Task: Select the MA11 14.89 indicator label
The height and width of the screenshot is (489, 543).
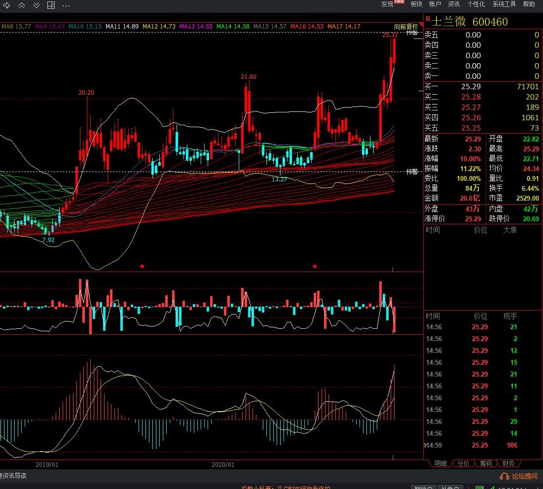Action: click(122, 26)
